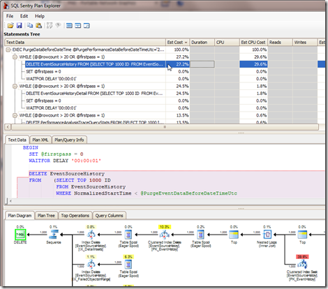Screen dimensions: 328x289
Task: Select the 0.2% Table Spool node
Action: 200,235
